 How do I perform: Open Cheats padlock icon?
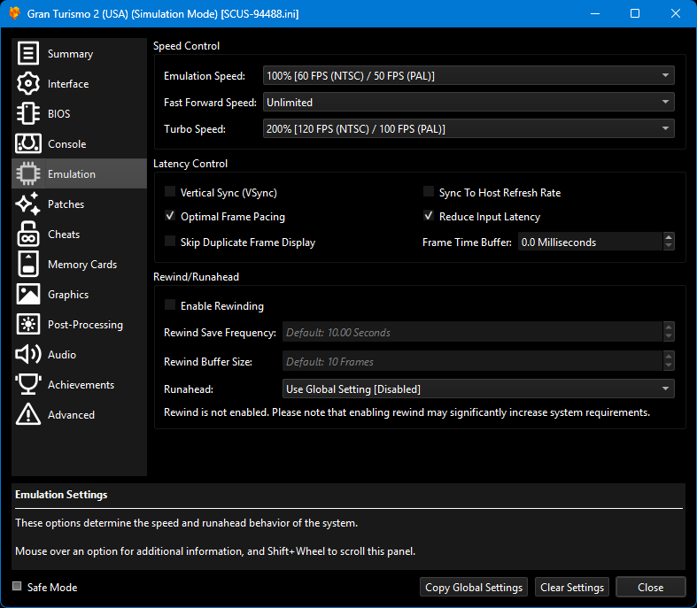click(x=28, y=235)
